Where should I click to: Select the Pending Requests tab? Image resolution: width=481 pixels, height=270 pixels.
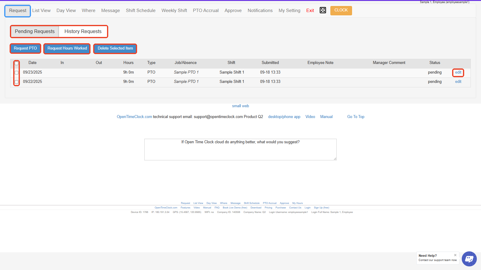pos(35,32)
